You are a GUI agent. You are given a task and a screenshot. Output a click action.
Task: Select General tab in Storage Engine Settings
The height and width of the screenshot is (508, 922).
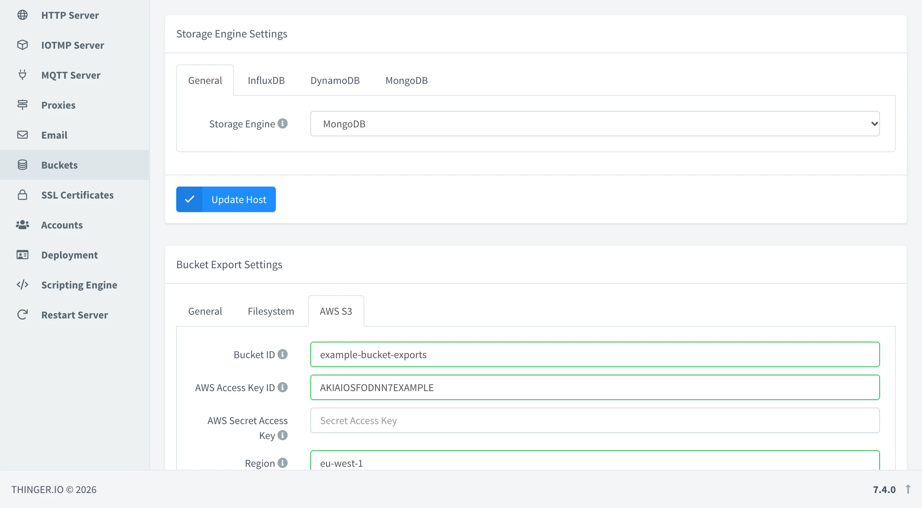tap(205, 81)
